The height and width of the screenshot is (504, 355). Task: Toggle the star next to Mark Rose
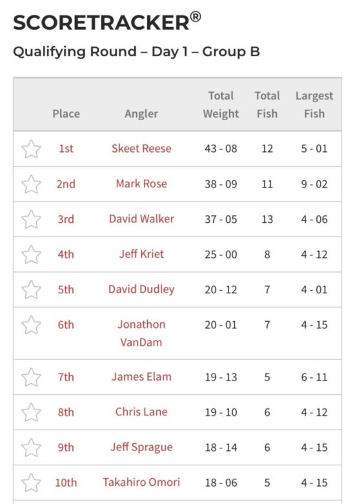[x=31, y=184]
